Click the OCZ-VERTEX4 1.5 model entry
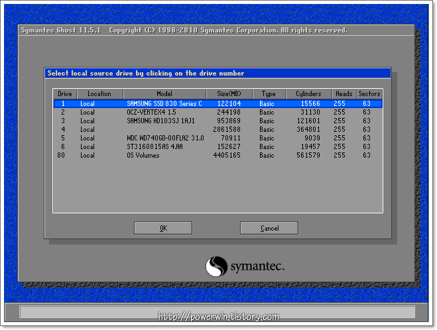Image resolution: width=437 pixels, height=330 pixels. pyautogui.click(x=151, y=112)
